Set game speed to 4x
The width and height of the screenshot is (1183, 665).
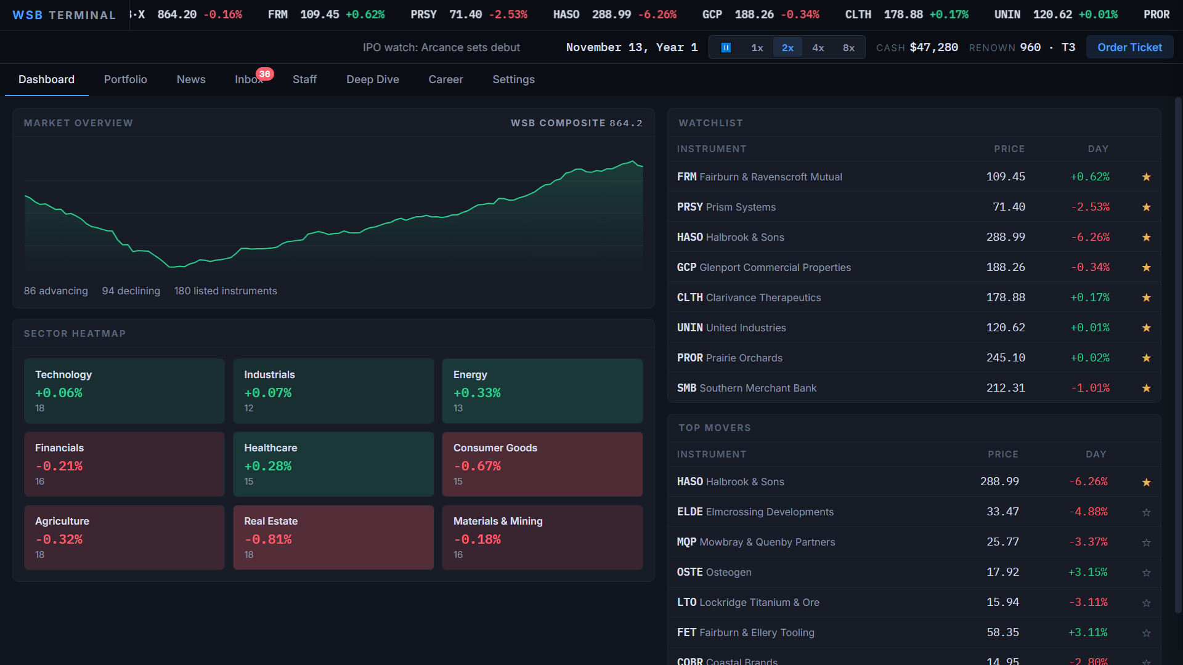coord(818,47)
